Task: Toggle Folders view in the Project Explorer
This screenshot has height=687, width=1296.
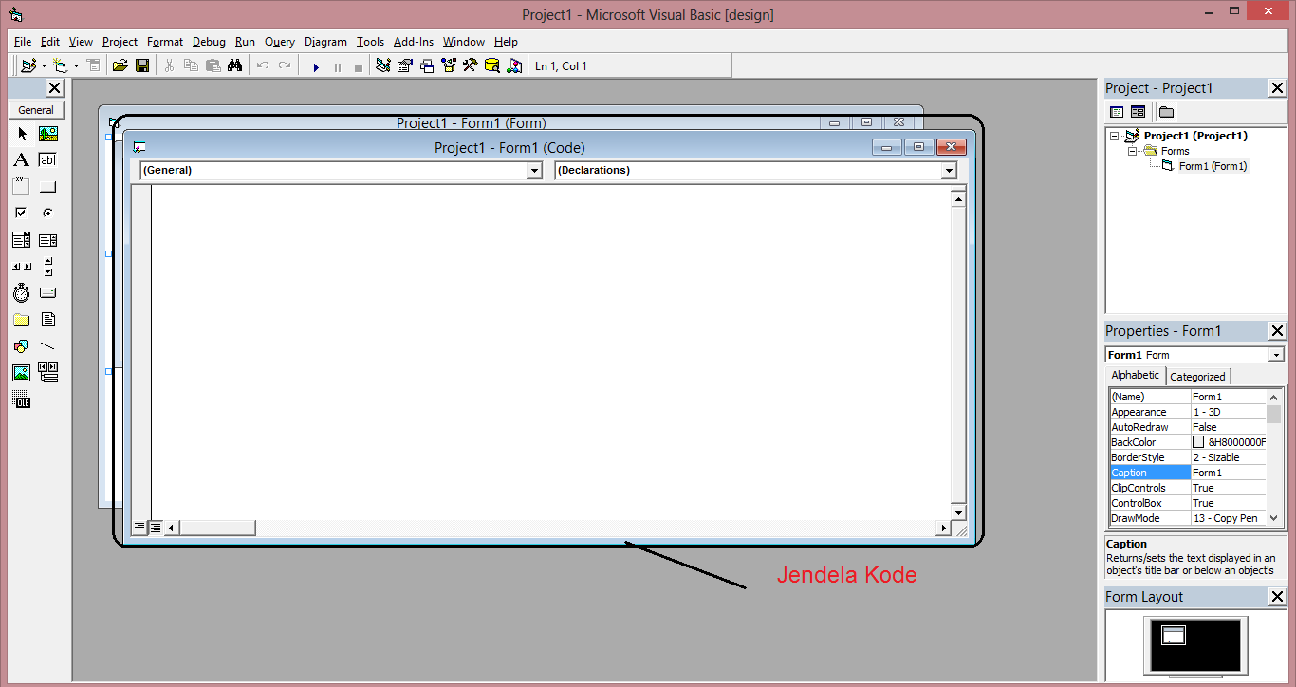Action: tap(1165, 111)
